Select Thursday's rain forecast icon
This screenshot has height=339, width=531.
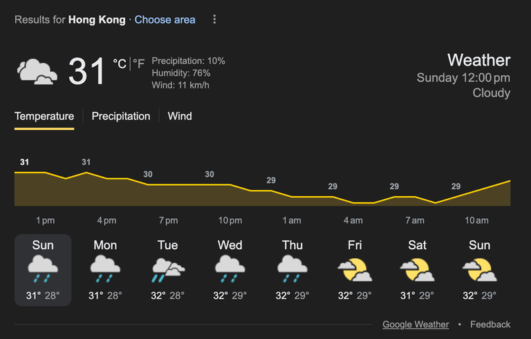[292, 269]
